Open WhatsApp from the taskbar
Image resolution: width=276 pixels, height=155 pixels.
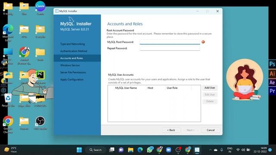[150, 150]
